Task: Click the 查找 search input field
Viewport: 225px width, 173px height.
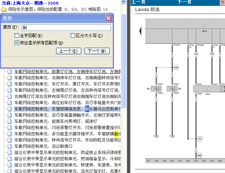Action: coord(66,28)
